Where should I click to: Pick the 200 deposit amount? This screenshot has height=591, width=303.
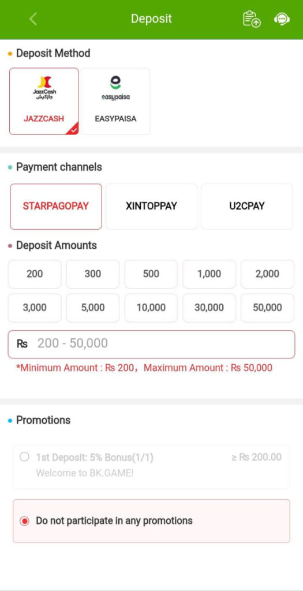[x=35, y=274]
